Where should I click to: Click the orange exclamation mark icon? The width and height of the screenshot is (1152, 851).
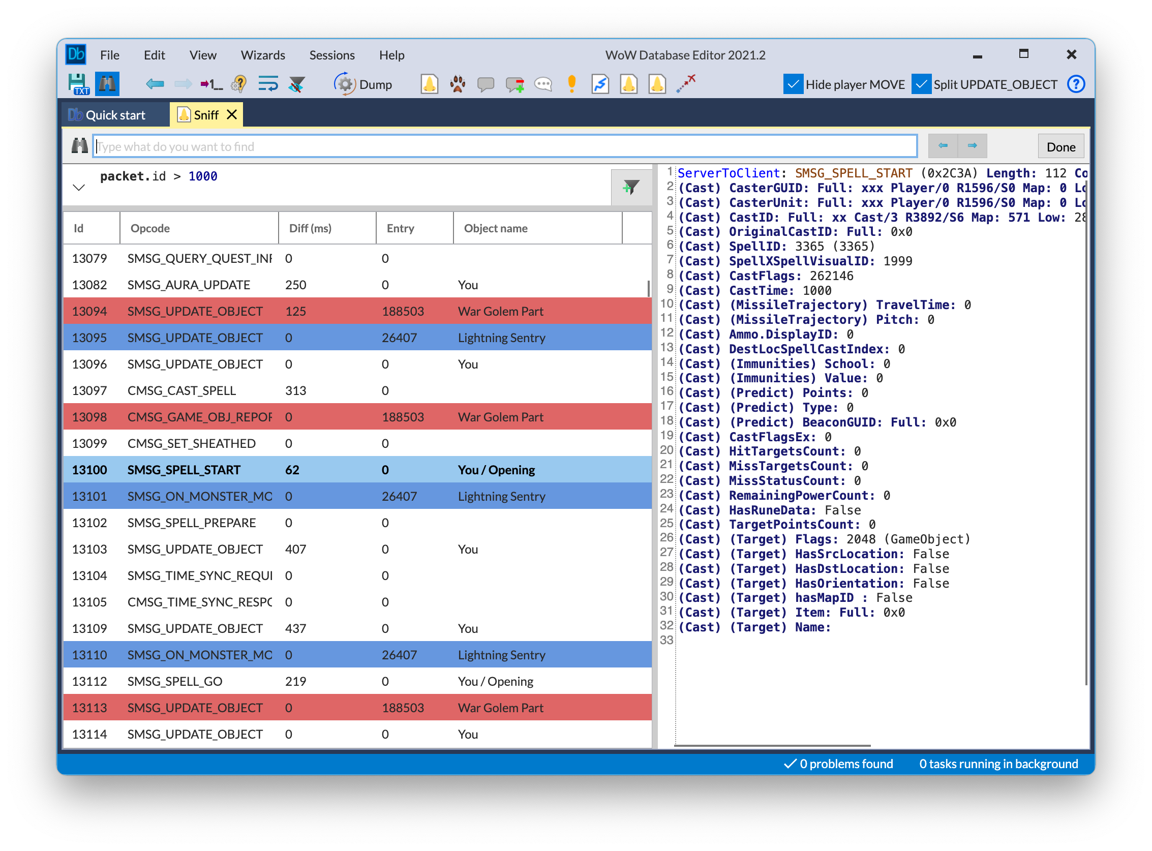click(571, 84)
